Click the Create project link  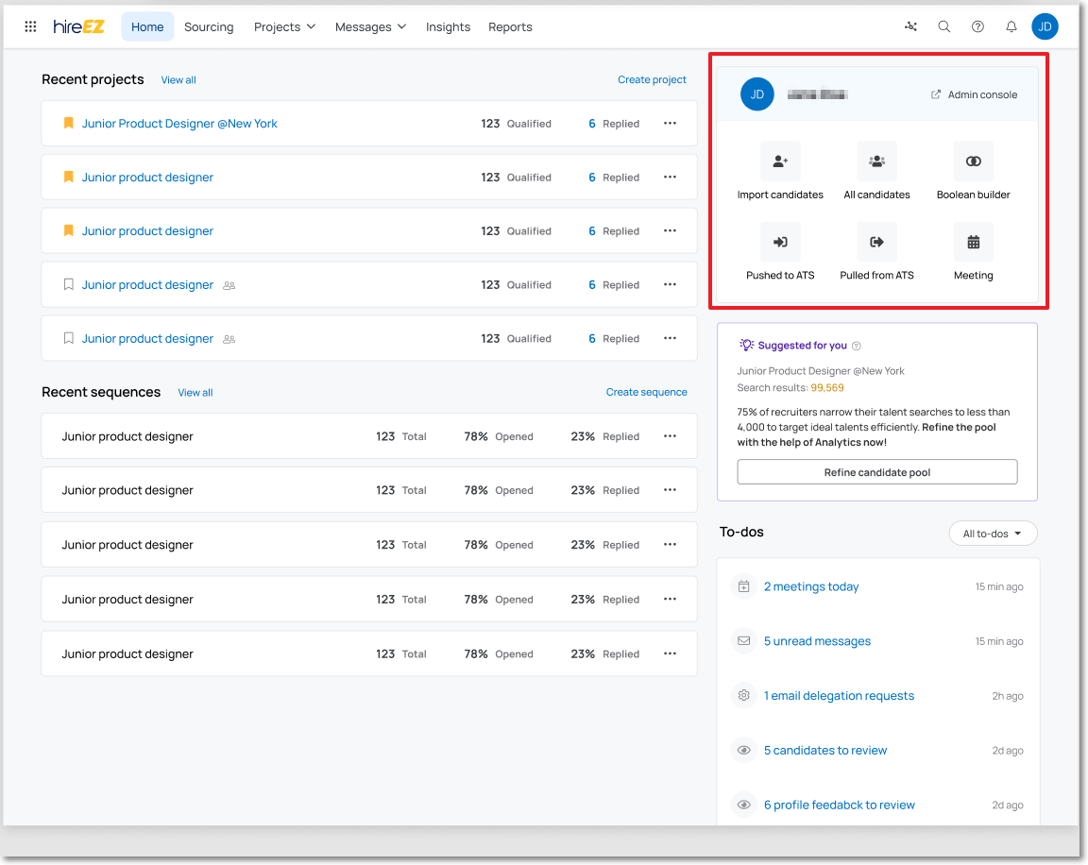tap(652, 80)
